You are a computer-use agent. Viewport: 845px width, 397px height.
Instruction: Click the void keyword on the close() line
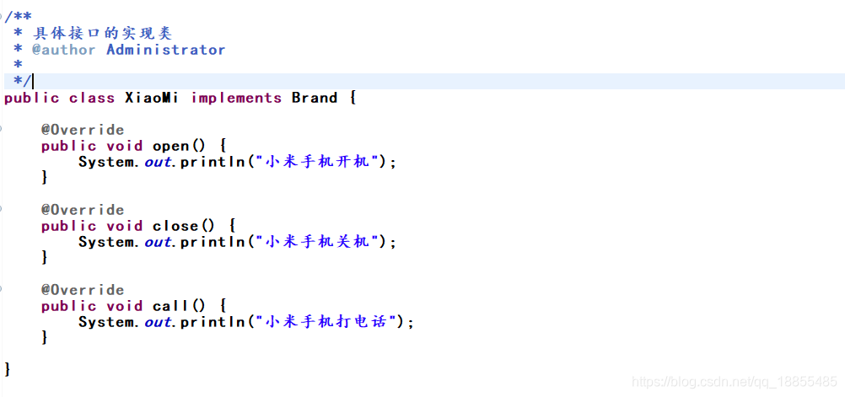125,226
